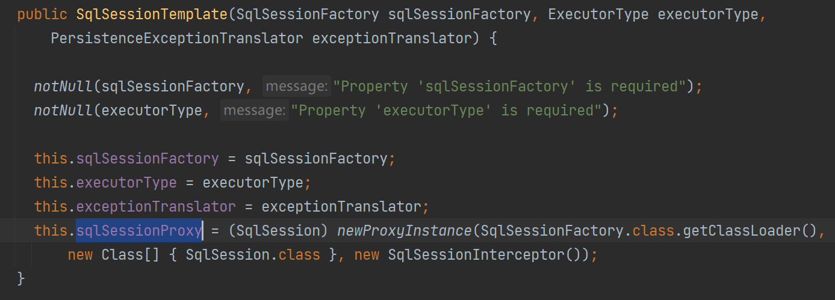Click the sqlSessionFactory field after this.
The width and height of the screenshot is (835, 300).
coord(147,159)
